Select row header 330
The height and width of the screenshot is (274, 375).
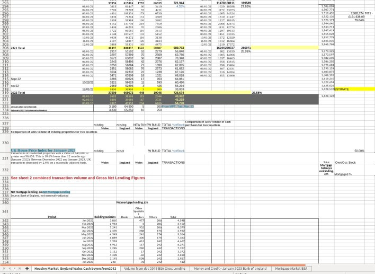pos(5,143)
